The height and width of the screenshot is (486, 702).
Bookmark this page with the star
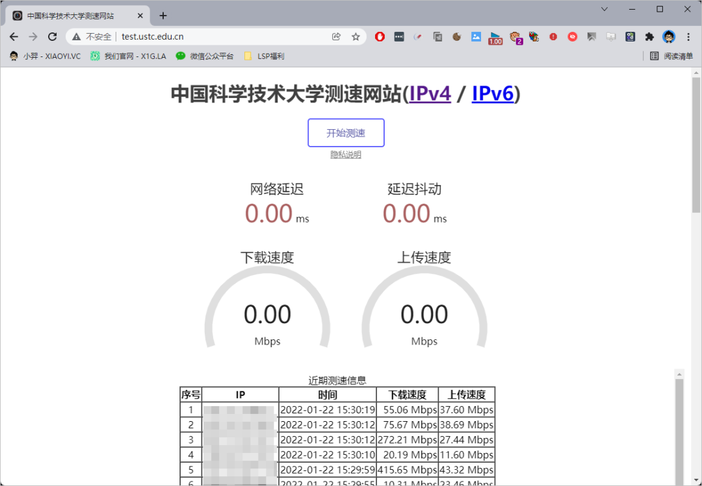coord(356,37)
